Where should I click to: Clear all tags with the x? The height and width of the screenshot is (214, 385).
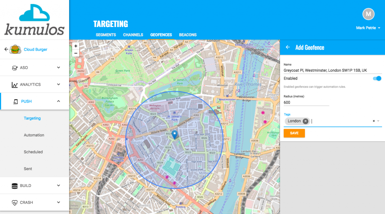click(x=374, y=121)
